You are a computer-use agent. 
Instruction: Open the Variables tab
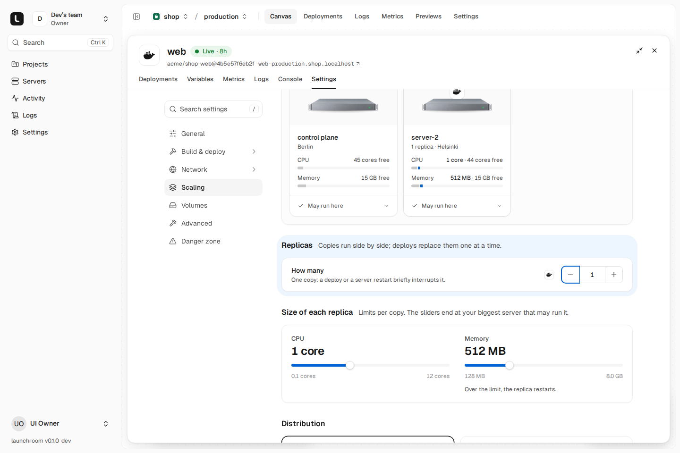point(200,79)
